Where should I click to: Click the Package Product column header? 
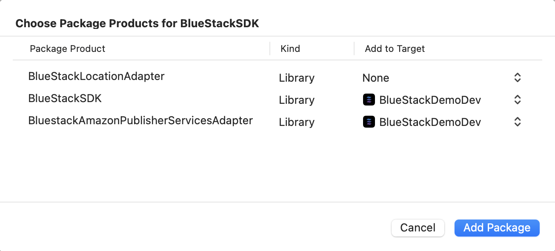pos(67,48)
